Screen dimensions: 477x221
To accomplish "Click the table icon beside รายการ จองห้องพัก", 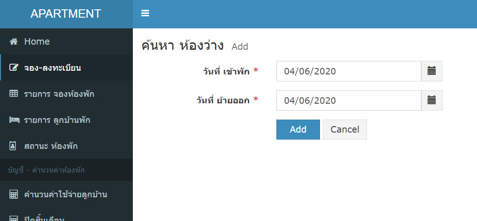I will click(x=13, y=94).
